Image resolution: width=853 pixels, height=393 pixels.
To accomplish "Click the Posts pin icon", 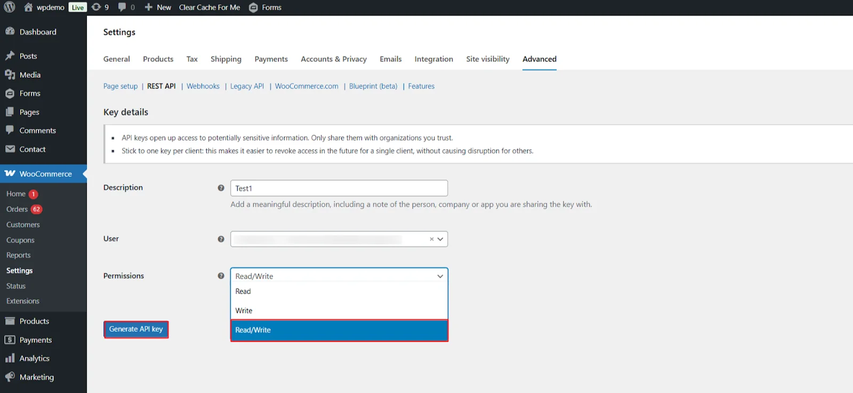I will click(x=10, y=56).
